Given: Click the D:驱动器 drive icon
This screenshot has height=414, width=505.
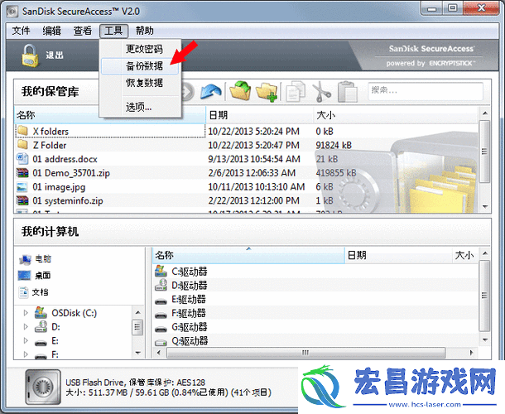Looking at the screenshot, I should [161, 285].
